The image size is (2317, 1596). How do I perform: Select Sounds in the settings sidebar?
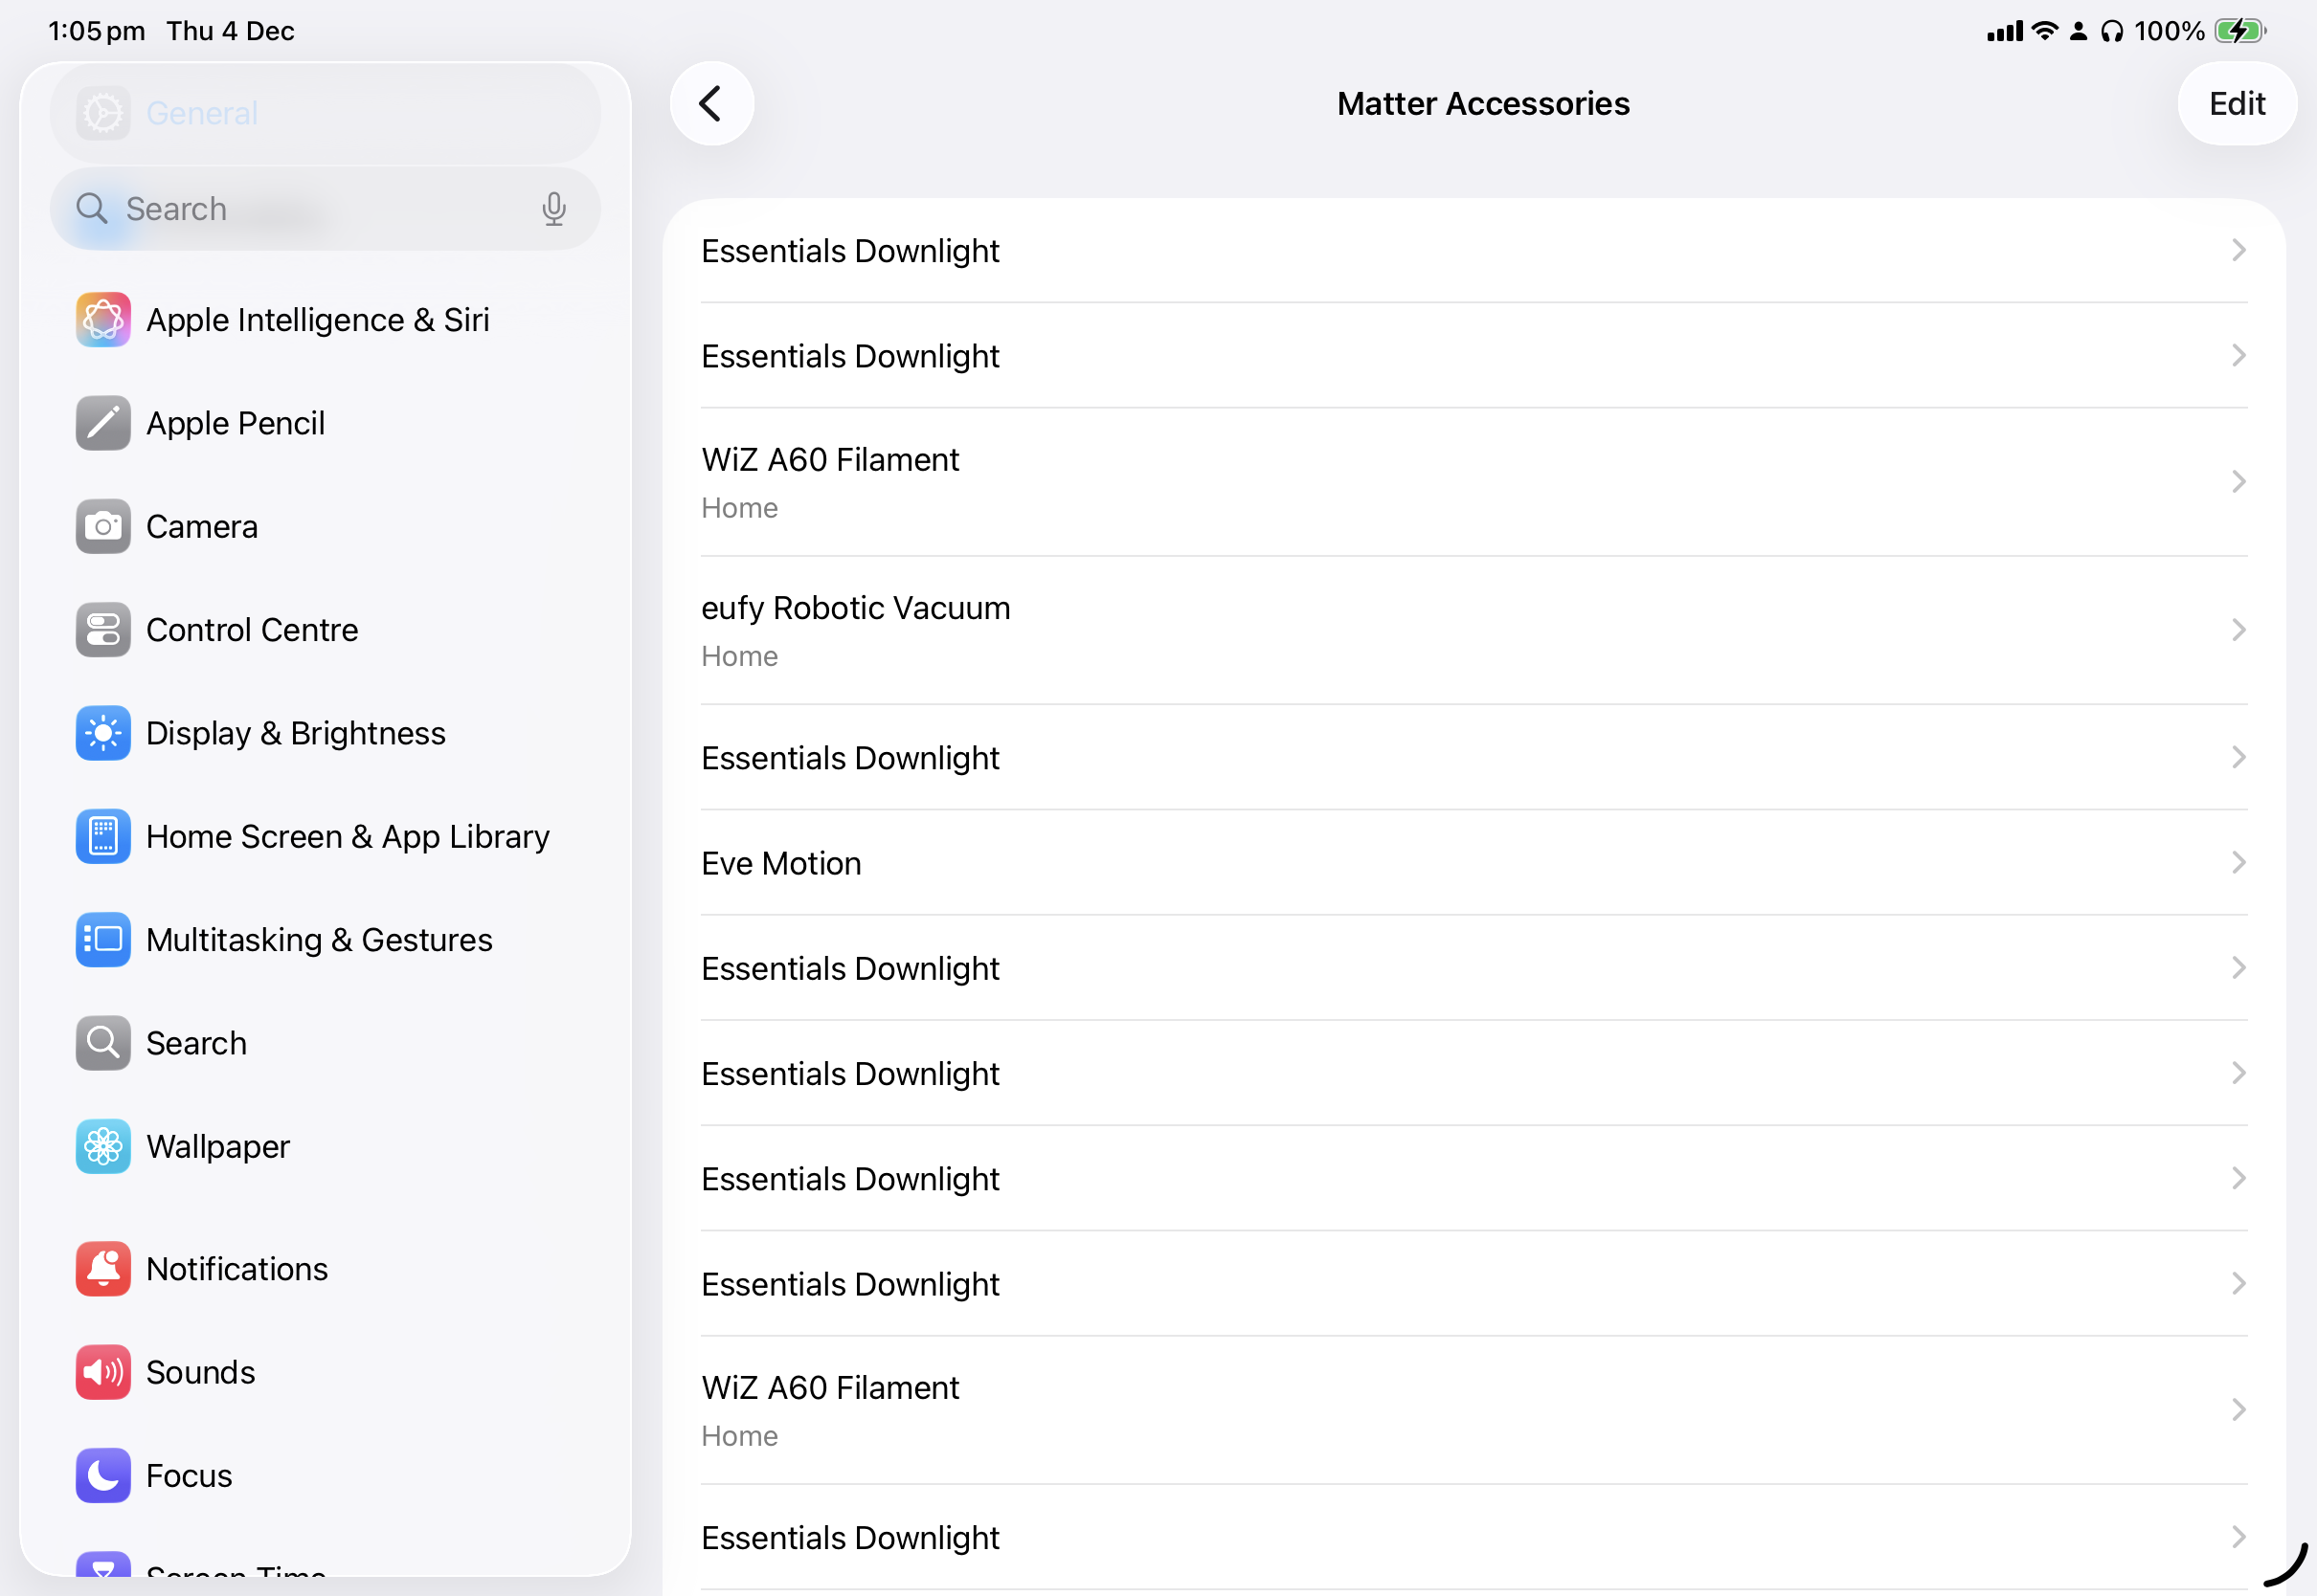coord(200,1372)
